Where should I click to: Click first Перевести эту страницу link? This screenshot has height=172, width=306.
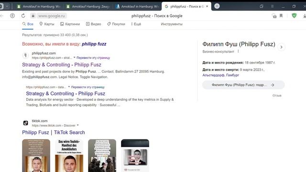(93, 58)
